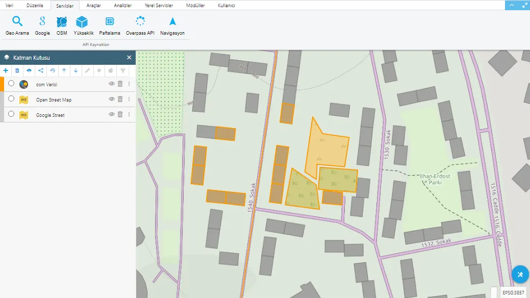
Task: Click the palette style icon in layer toolbar
Action: click(99, 70)
